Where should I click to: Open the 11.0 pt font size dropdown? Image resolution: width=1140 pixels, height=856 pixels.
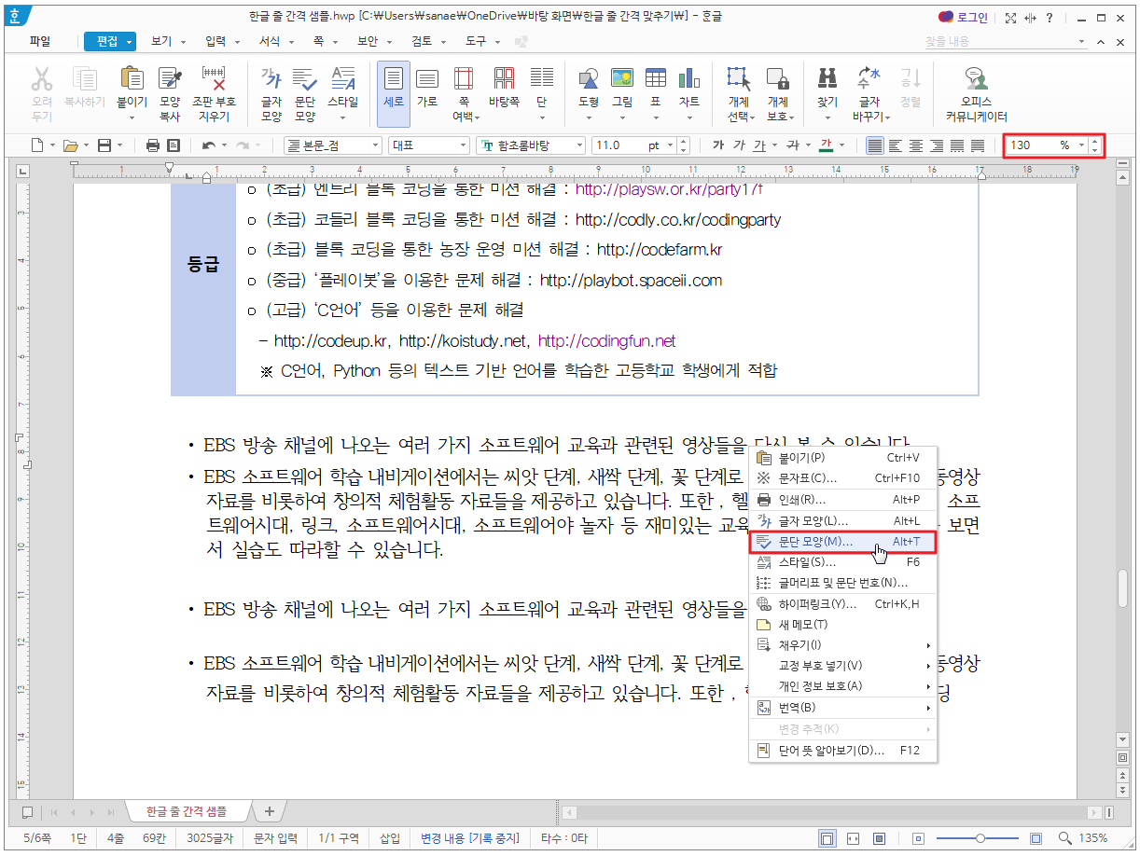[668, 145]
